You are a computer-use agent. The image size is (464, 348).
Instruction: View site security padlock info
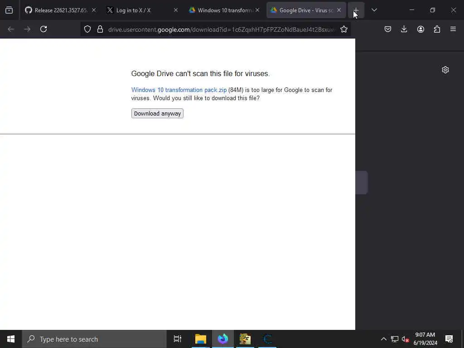pos(100,29)
